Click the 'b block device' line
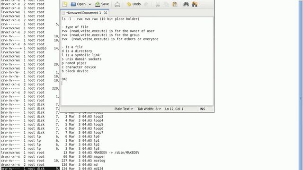This screenshot has width=303, height=170. click(75, 71)
